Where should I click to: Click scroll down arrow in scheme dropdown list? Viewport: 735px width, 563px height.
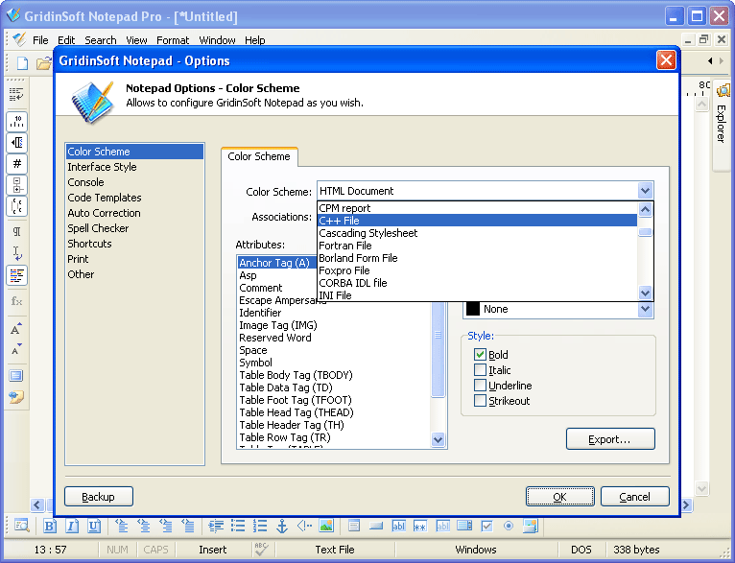click(645, 293)
